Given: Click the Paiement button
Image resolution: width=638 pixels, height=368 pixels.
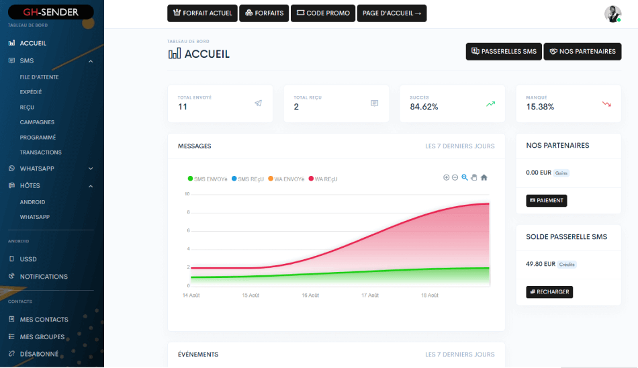Looking at the screenshot, I should click(x=547, y=200).
